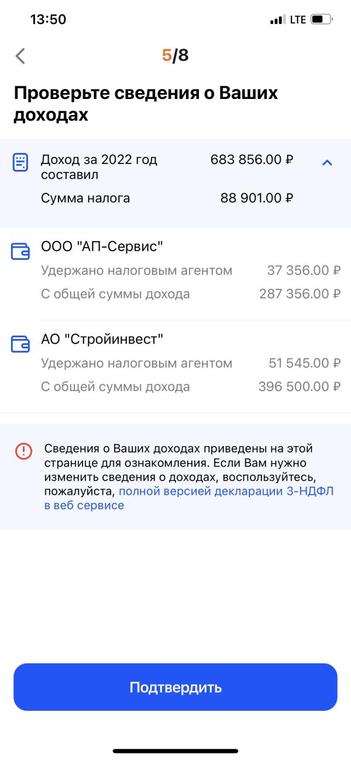This screenshot has height=760, width=351.
Task: Tap the step counter 5/8
Action: click(175, 56)
